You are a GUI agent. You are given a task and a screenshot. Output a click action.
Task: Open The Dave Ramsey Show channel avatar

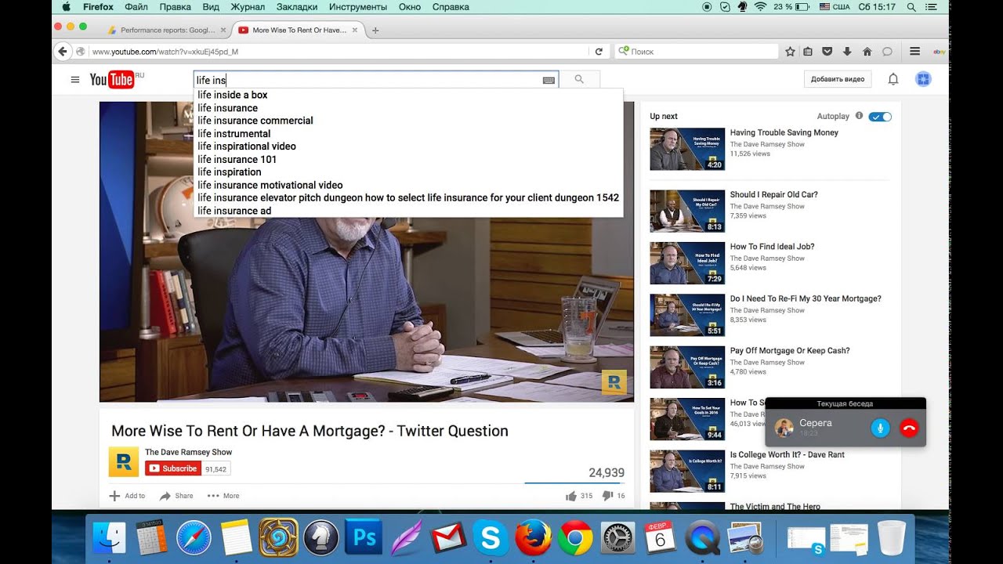point(124,462)
